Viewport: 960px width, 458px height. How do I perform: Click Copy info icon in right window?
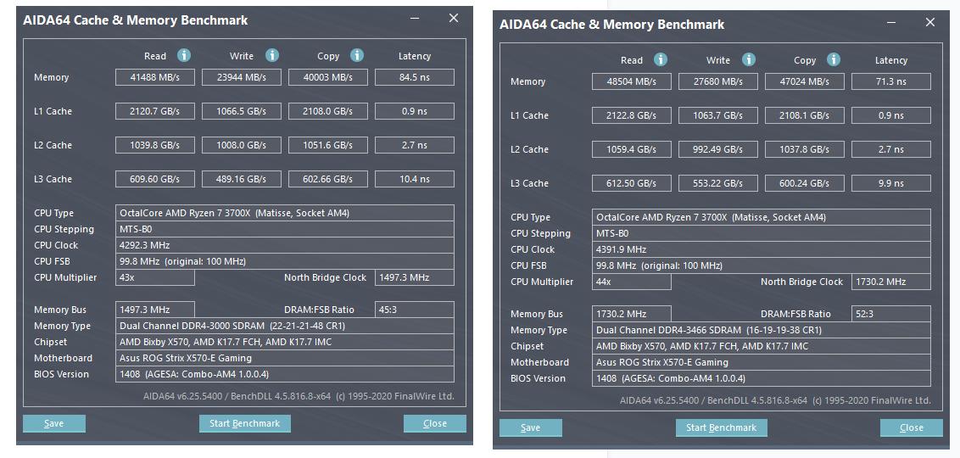click(834, 60)
